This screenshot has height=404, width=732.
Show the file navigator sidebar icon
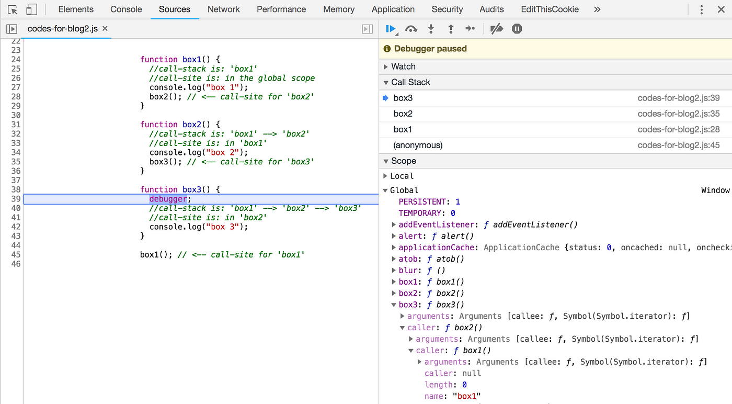[12, 29]
